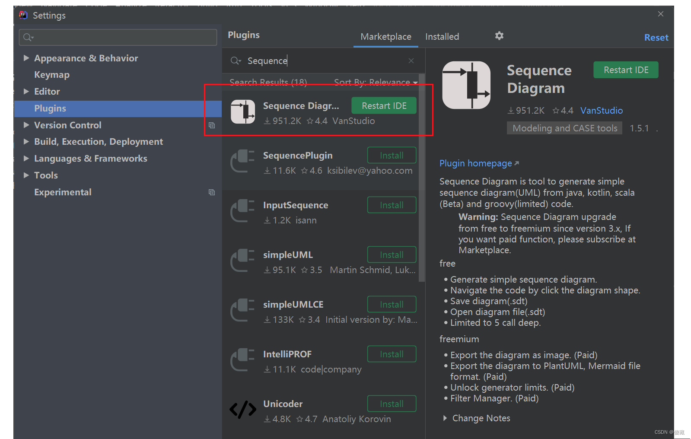Open the Plugin homepage link

pos(479,163)
